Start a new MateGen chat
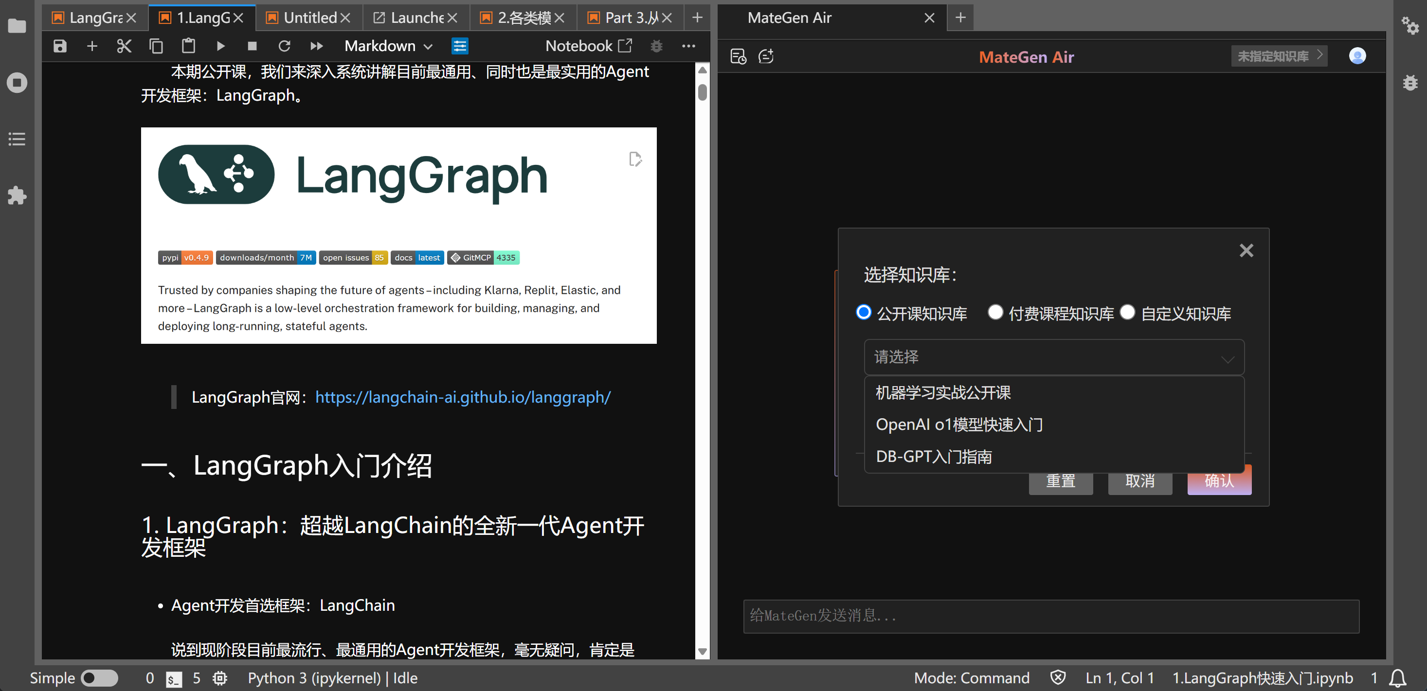Image resolution: width=1427 pixels, height=691 pixels. coord(766,56)
